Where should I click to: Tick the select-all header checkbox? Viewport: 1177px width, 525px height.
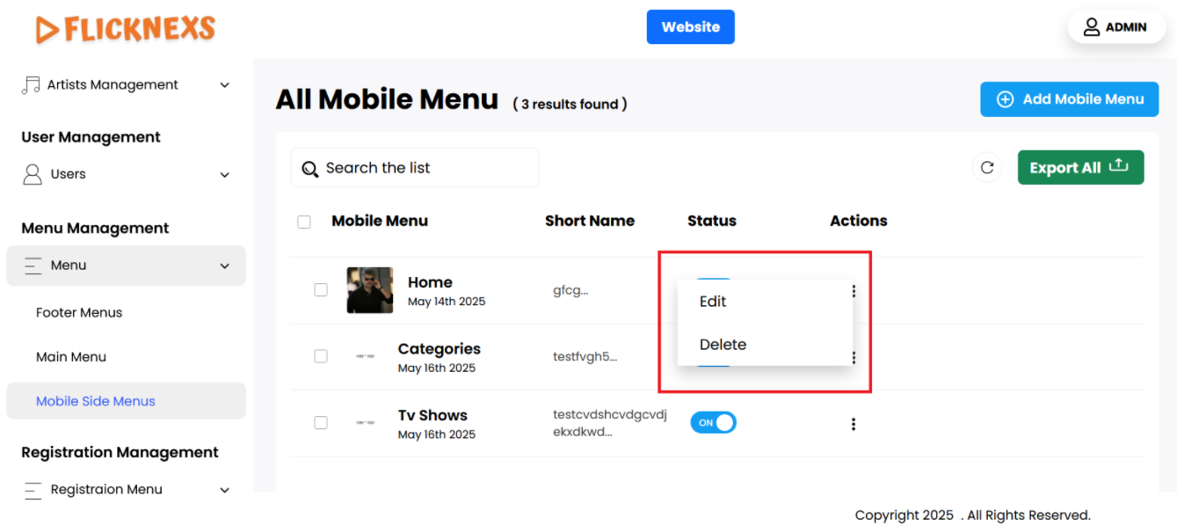coord(304,222)
